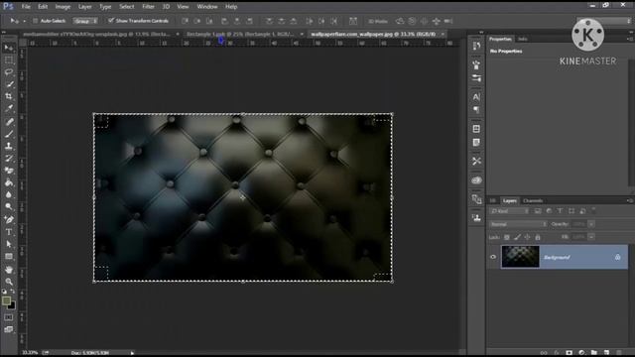Open the Window menu
Viewport: 635px width, 357px height.
[x=207, y=7]
